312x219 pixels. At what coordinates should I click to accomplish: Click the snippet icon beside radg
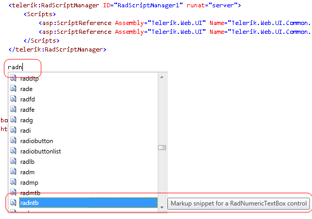[13, 120]
